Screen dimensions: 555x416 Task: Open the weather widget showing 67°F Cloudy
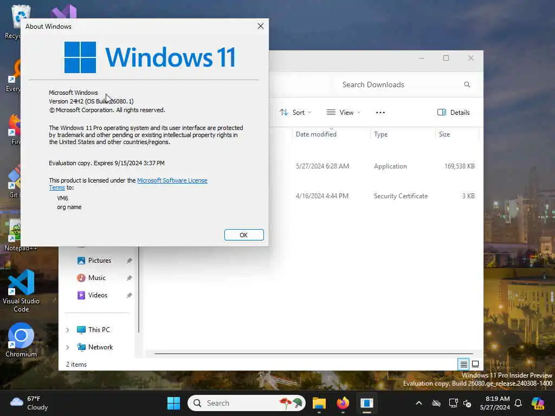pos(29,403)
